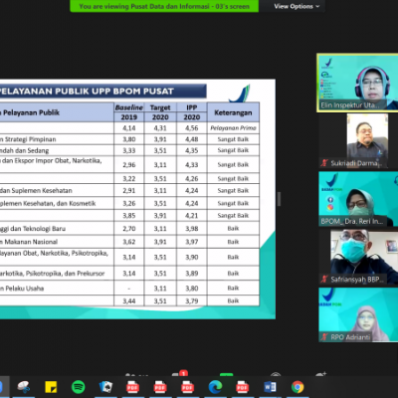The width and height of the screenshot is (398, 398).
Task: Click the value '4,31' in the table
Action: click(160, 128)
